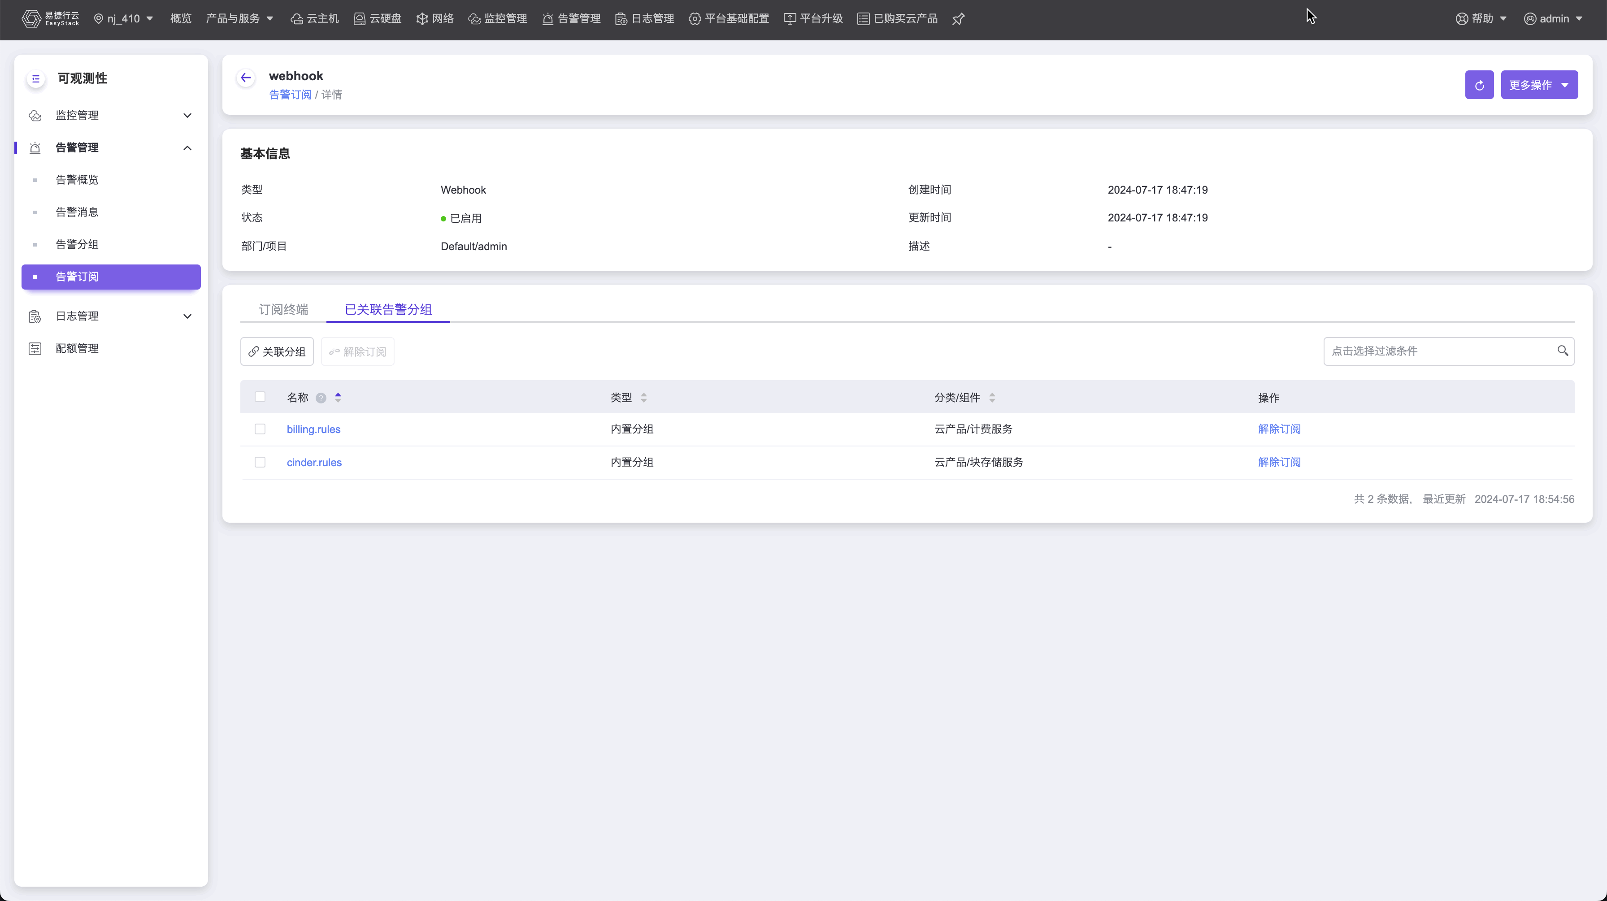Click the help question mark next to 名称
The image size is (1607, 901).
[321, 398]
